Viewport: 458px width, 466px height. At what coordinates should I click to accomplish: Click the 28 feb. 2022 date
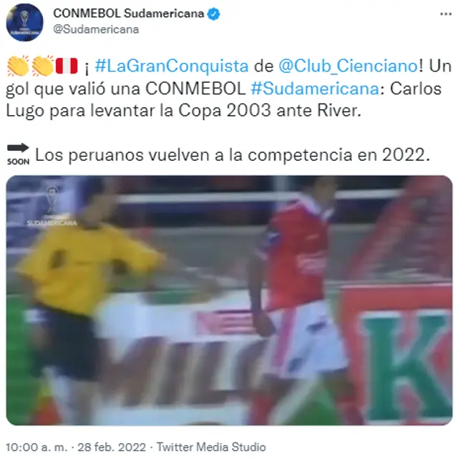(x=112, y=447)
